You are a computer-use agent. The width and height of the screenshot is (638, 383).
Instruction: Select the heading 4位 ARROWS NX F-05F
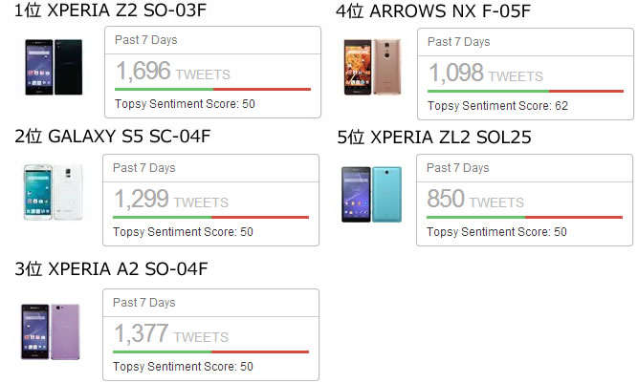(x=433, y=11)
